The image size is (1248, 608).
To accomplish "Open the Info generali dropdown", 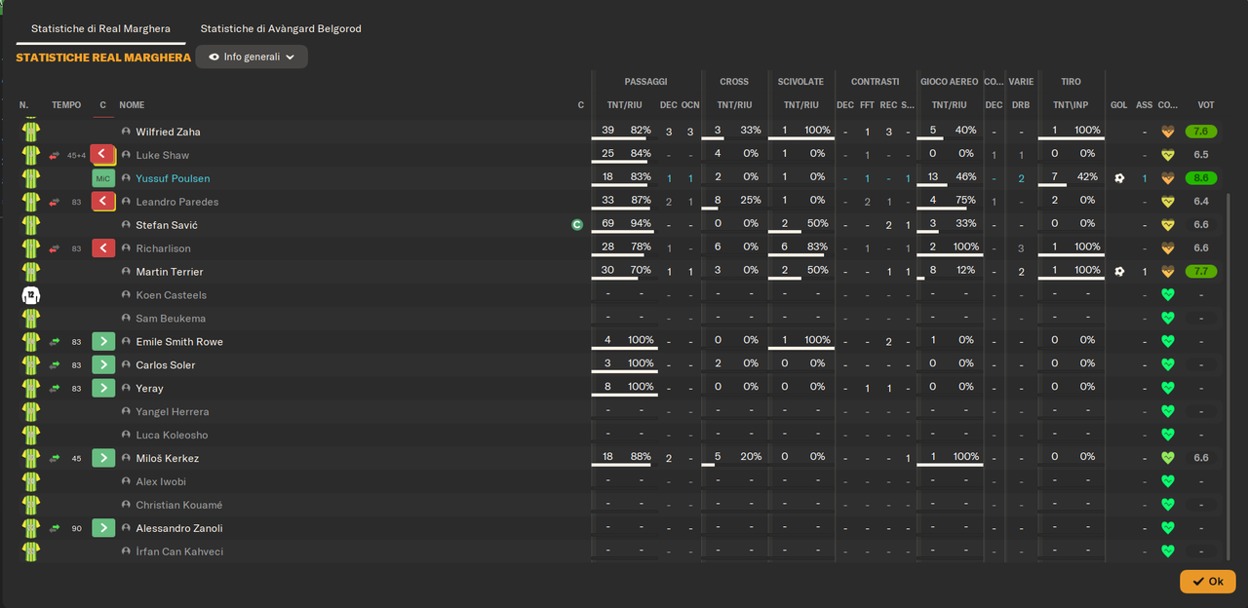I will click(252, 57).
